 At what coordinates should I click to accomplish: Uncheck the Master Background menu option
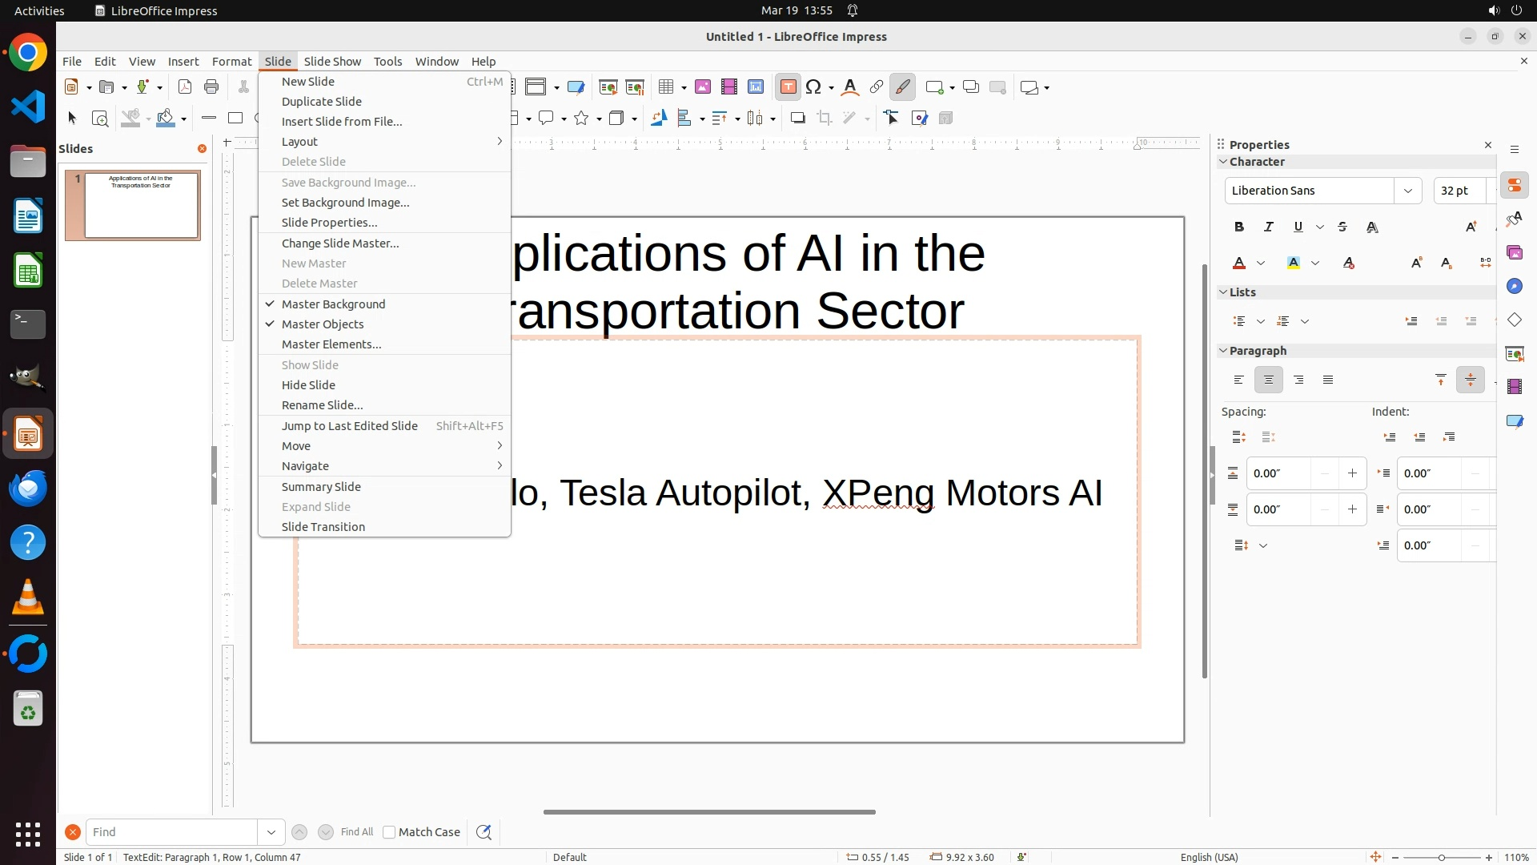click(x=333, y=304)
